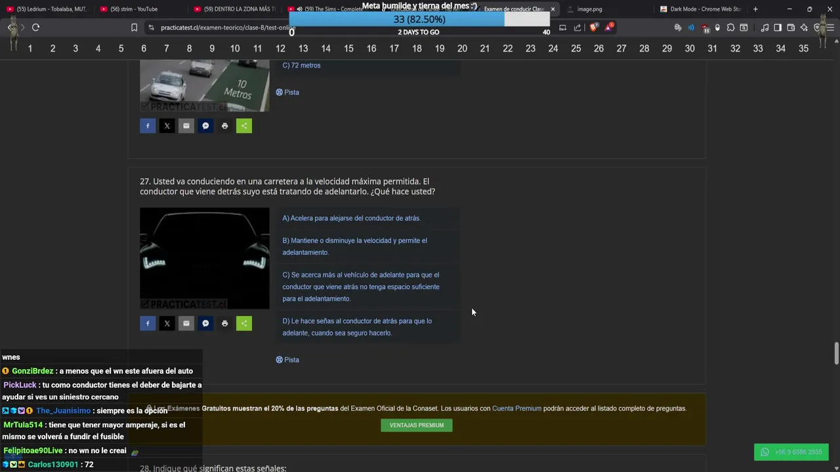The height and width of the screenshot is (472, 840).
Task: Jump to question number 5
Action: click(x=121, y=49)
